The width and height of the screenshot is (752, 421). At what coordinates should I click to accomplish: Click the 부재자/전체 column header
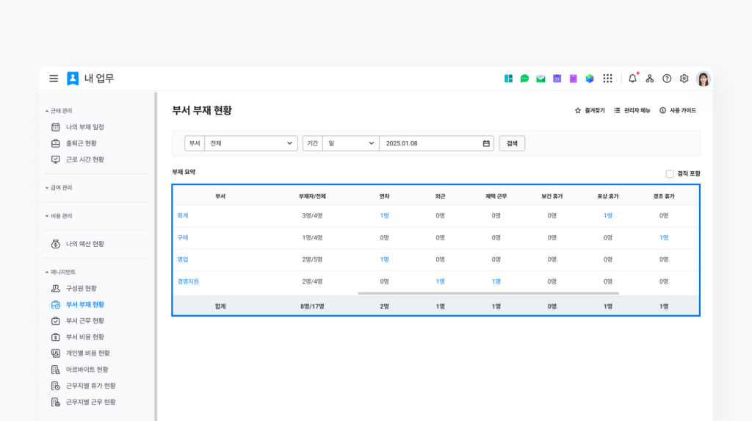(x=312, y=196)
